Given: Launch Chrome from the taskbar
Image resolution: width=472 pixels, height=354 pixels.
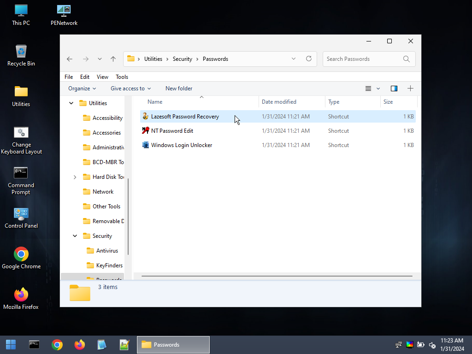Looking at the screenshot, I should coord(57,345).
